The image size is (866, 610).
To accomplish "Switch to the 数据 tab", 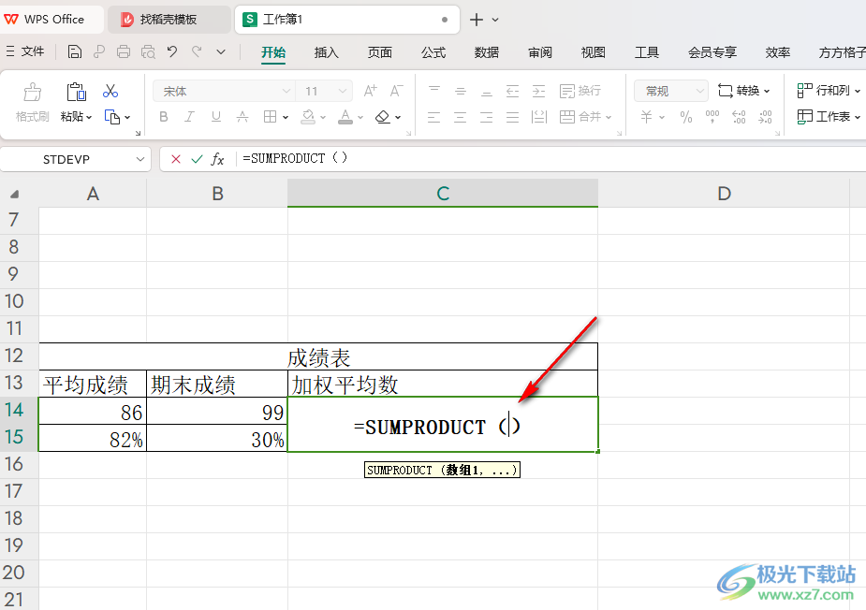I will pos(487,52).
